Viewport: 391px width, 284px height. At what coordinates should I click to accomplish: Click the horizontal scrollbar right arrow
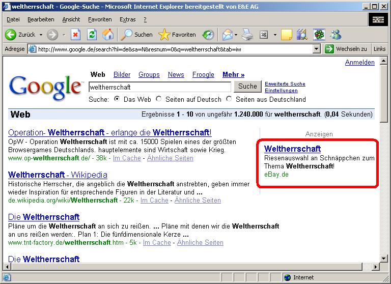click(376, 267)
